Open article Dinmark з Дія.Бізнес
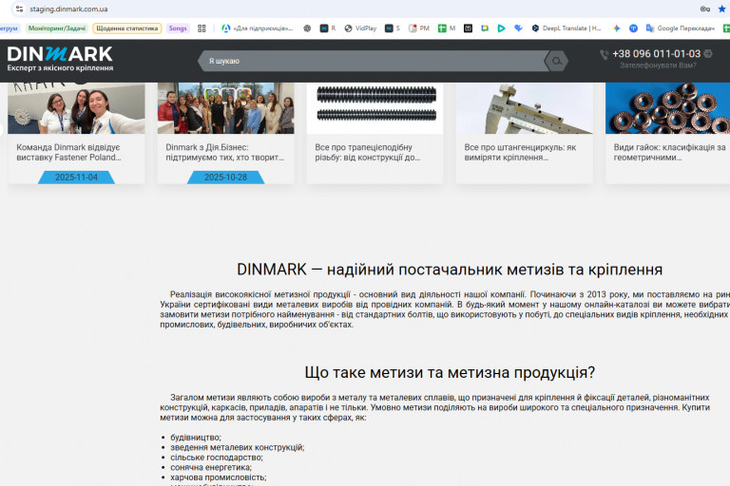 coord(225,153)
